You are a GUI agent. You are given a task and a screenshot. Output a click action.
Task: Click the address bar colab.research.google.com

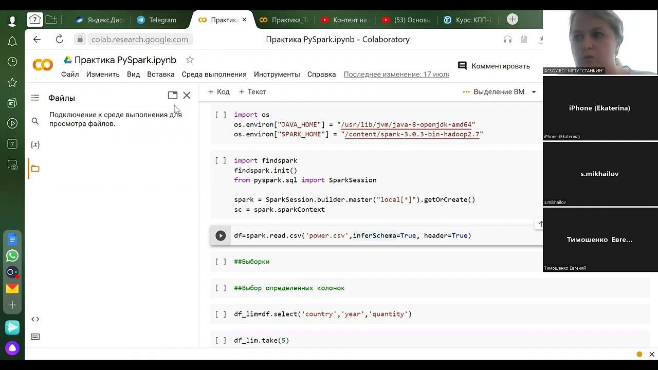coord(140,39)
